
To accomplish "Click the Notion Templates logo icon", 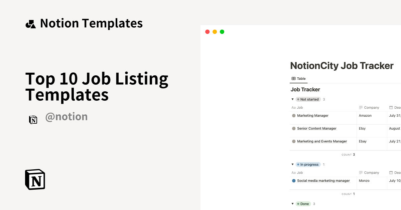I will click(x=30, y=23).
